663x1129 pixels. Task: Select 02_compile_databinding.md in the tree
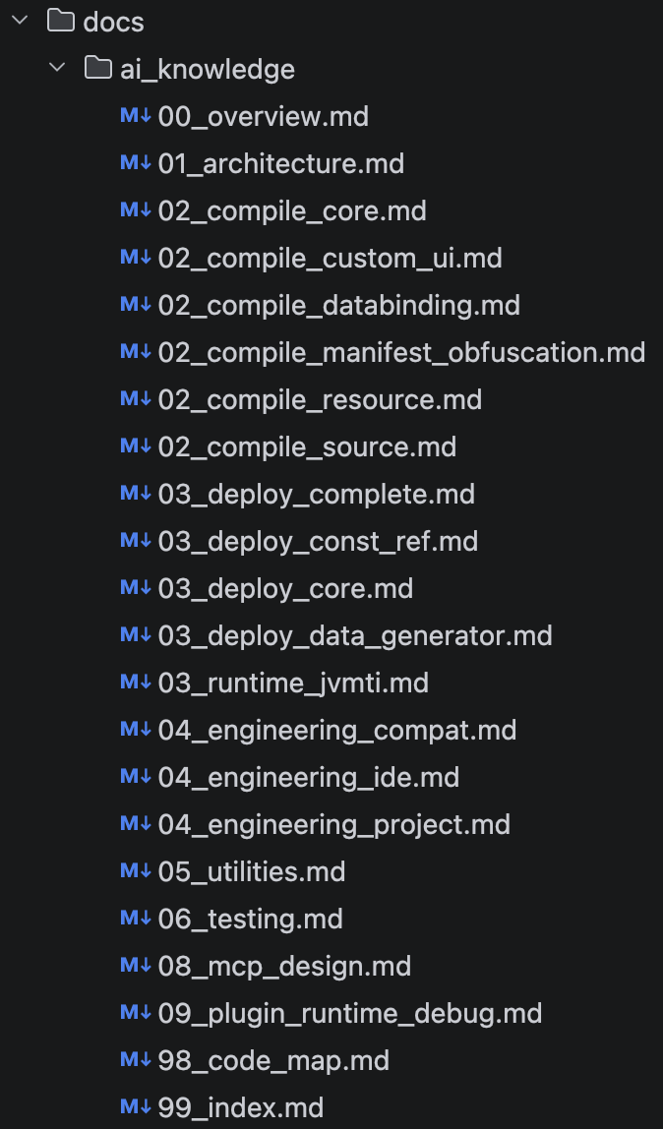point(338,305)
